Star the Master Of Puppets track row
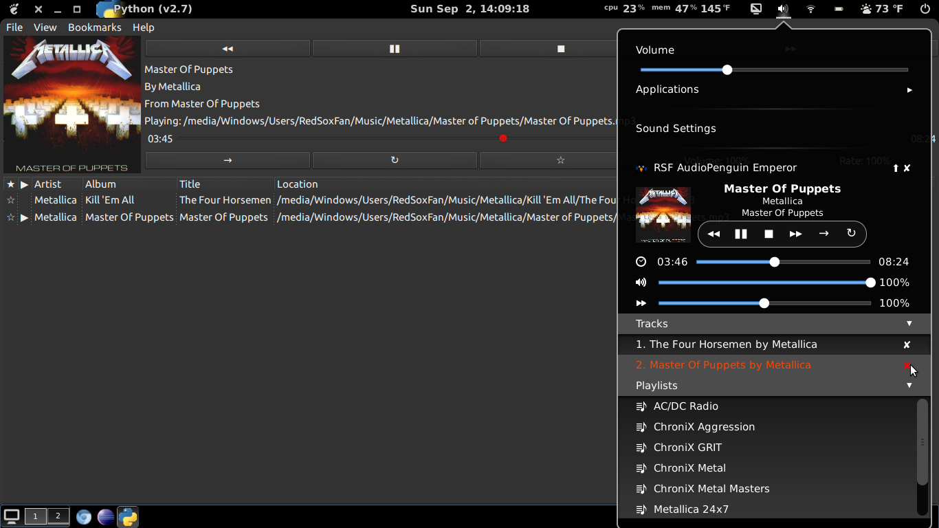The width and height of the screenshot is (939, 528). pos(10,217)
